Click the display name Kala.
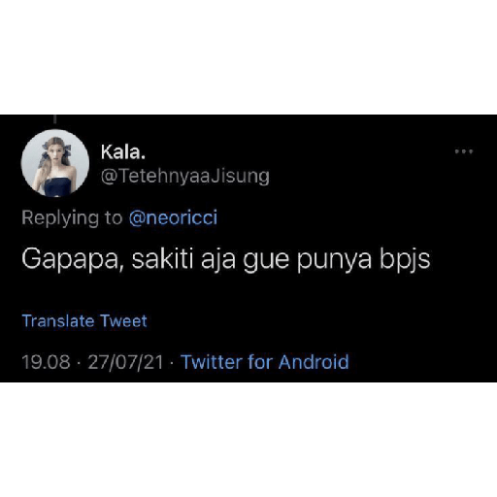This screenshot has height=497, width=497. point(123,151)
